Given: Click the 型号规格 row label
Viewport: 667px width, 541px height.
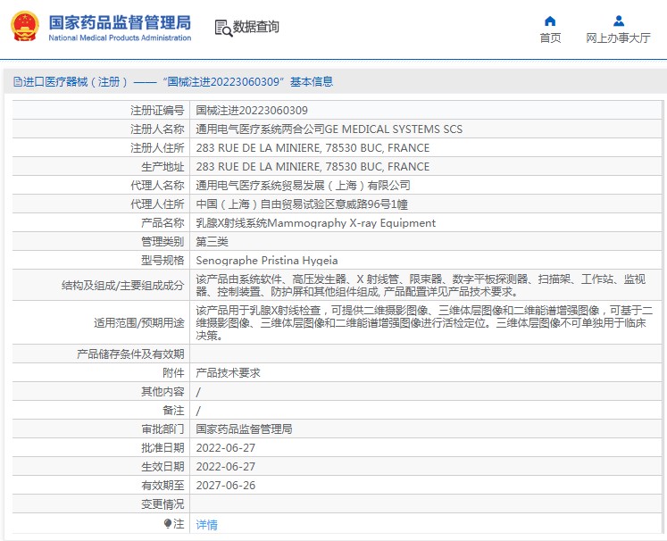Looking at the screenshot, I should (163, 261).
